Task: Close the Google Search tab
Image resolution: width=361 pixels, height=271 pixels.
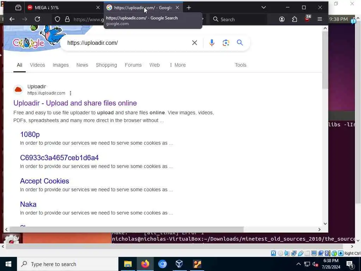Action: pyautogui.click(x=177, y=8)
